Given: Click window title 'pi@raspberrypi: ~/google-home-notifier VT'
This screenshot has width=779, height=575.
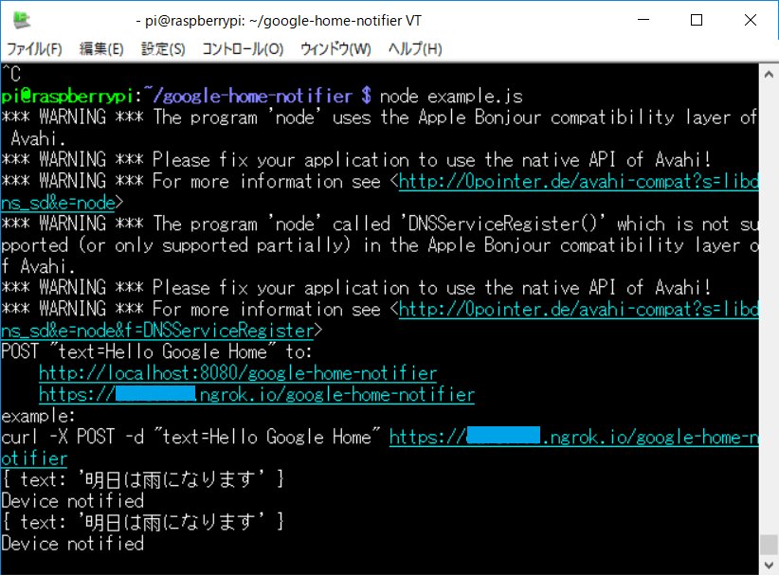Looking at the screenshot, I should 283,20.
